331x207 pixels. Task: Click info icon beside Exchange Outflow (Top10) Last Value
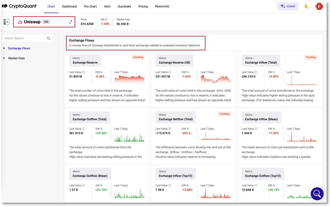click(x=256, y=186)
